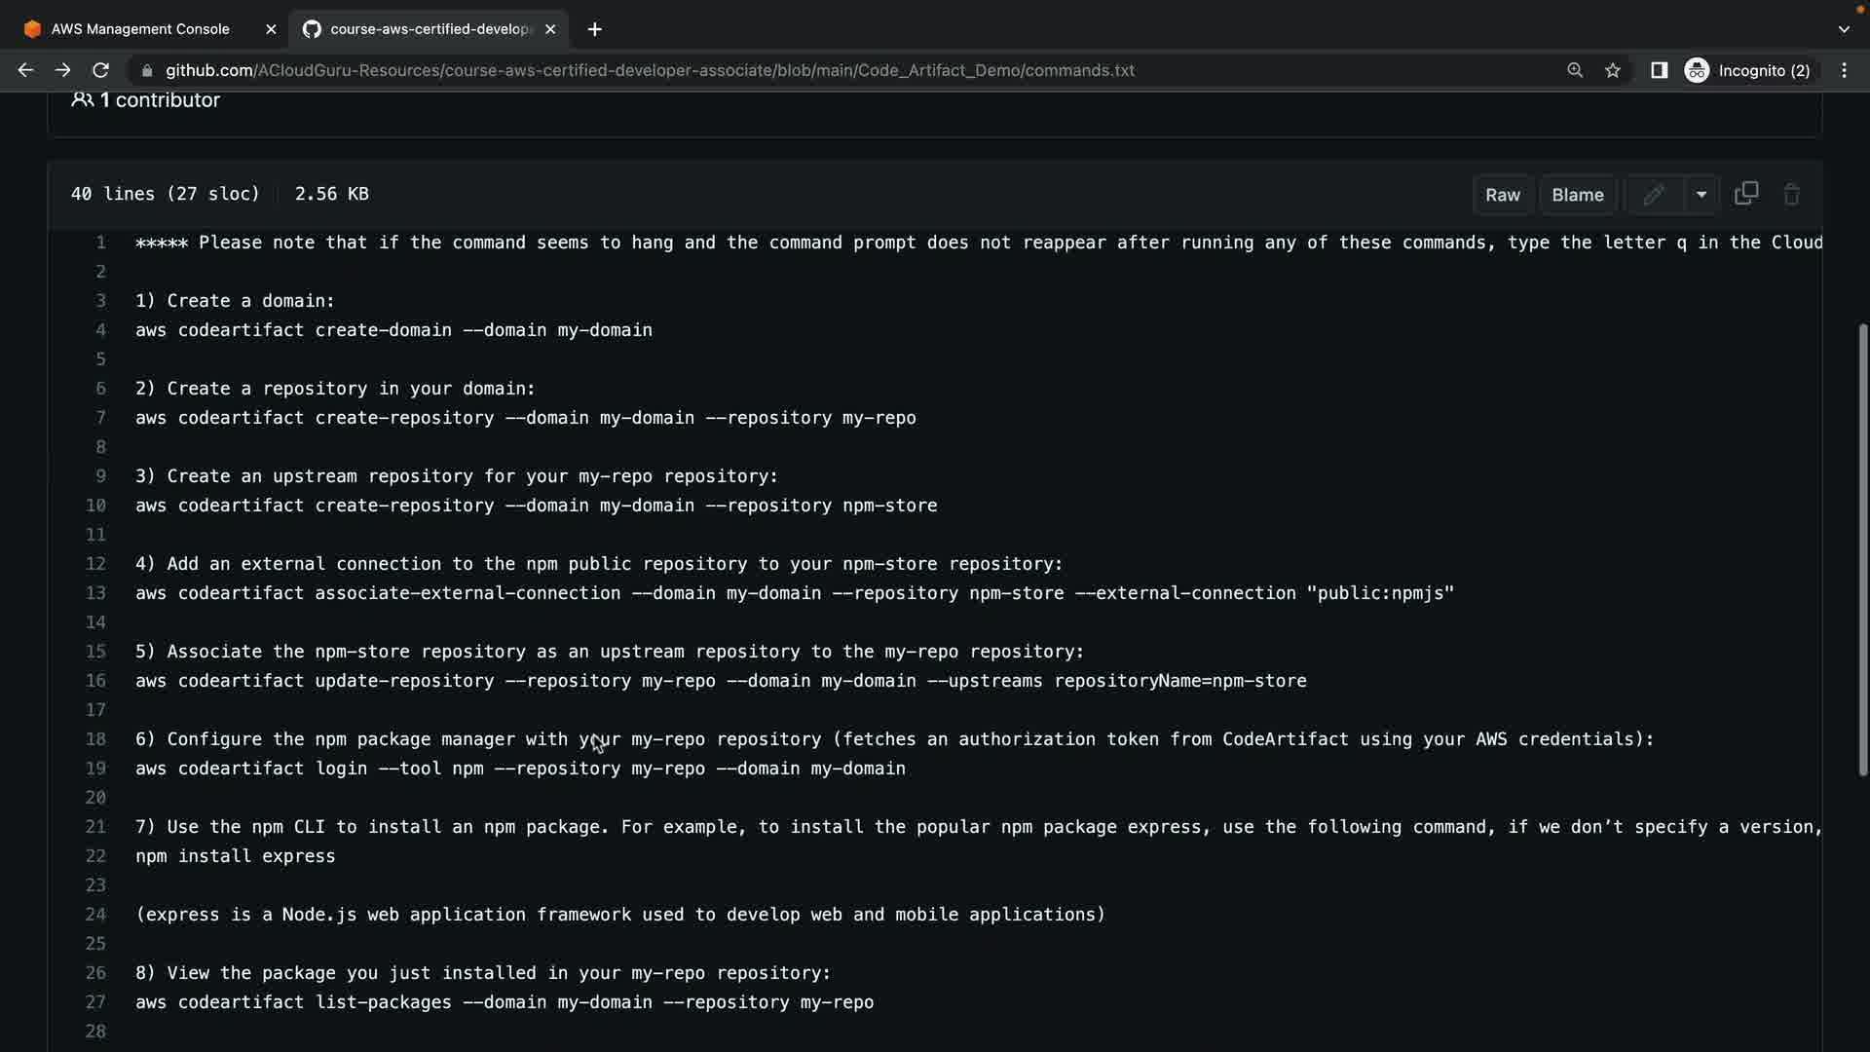Image resolution: width=1870 pixels, height=1052 pixels.
Task: Go back to the previous page
Action: pos(26,70)
